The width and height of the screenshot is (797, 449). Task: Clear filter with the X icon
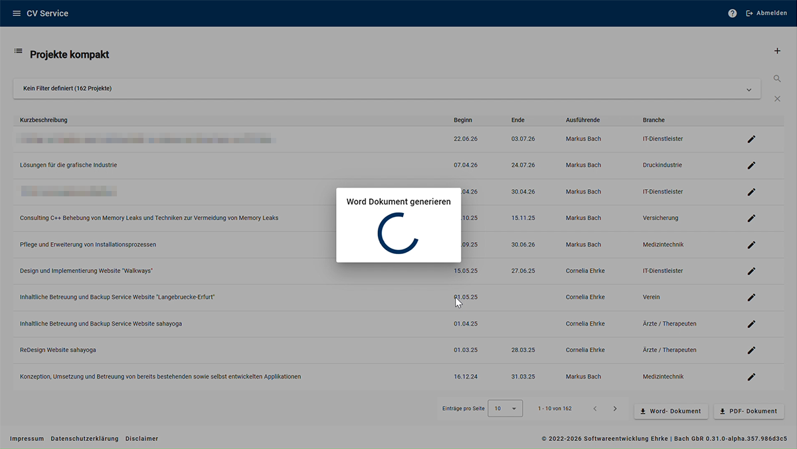pyautogui.click(x=777, y=99)
